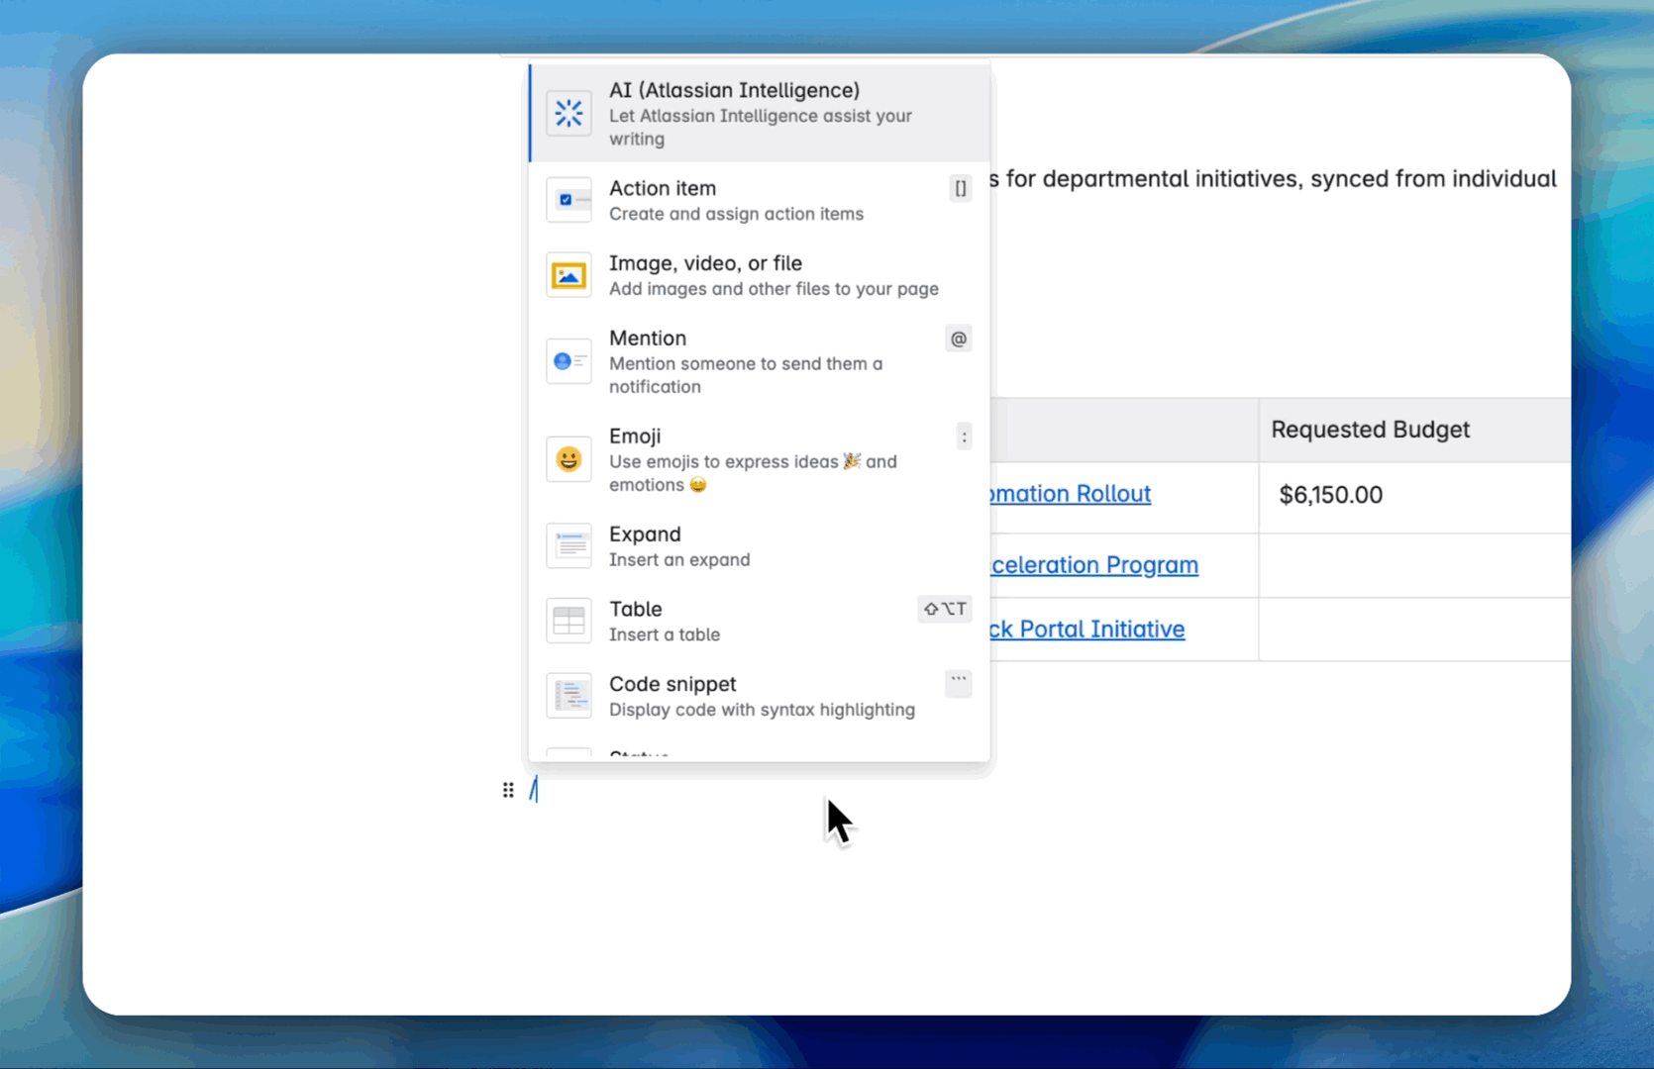
Task: Pick Table from the slash menu
Action: coord(636,610)
